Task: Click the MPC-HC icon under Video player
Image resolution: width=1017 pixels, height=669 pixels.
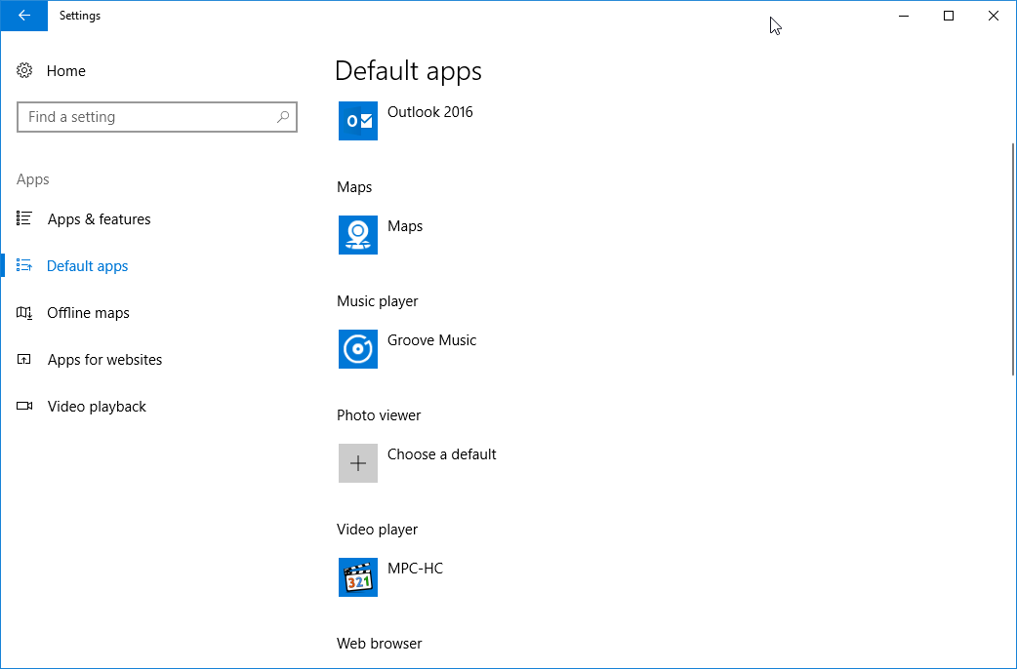Action: point(357,577)
